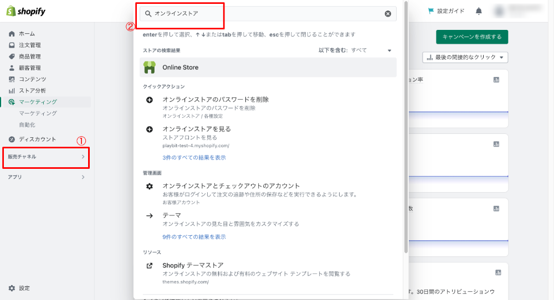Click the discount percent icon
The width and height of the screenshot is (554, 300).
(x=12, y=139)
